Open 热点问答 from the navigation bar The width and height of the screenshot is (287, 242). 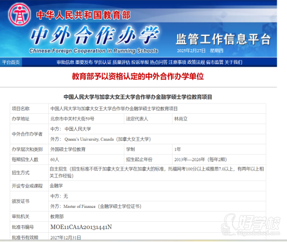click(x=159, y=62)
